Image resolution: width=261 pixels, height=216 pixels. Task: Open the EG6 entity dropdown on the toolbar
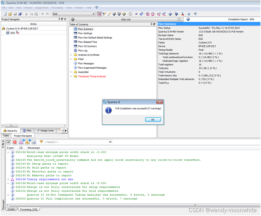coord(94,14)
